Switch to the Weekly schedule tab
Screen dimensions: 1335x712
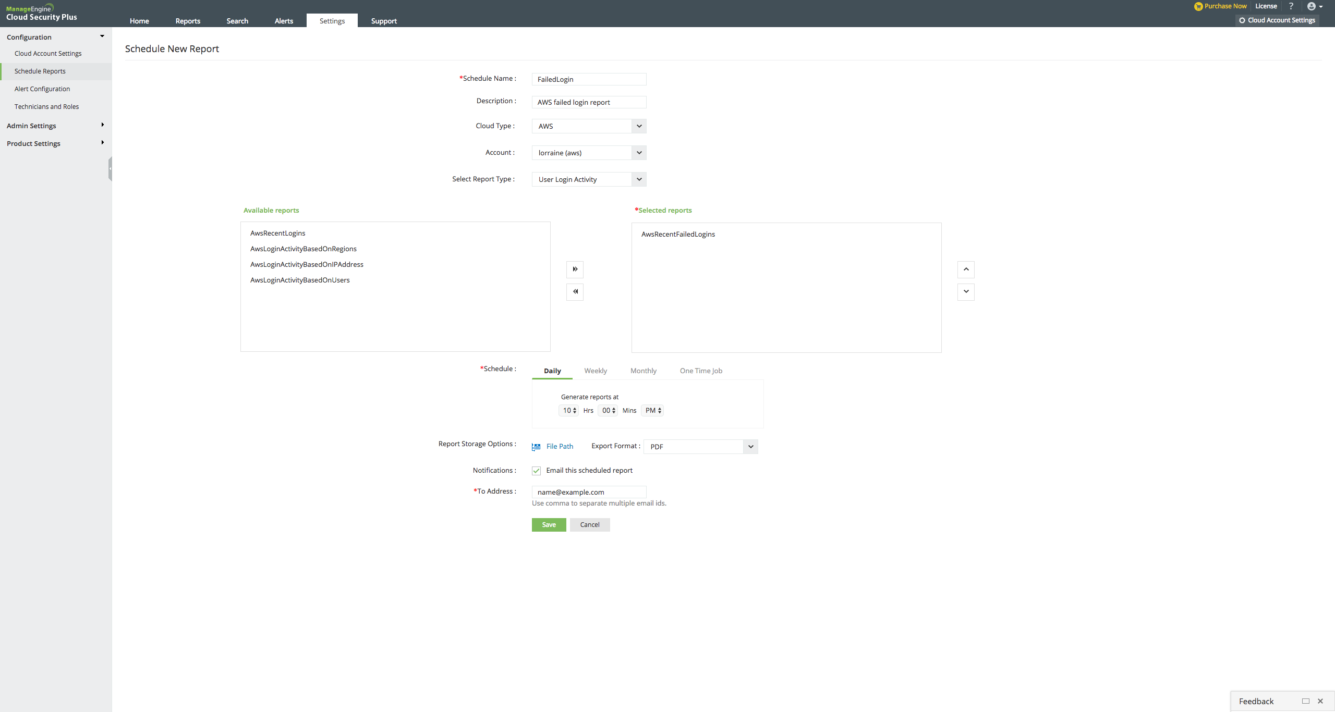coord(595,371)
